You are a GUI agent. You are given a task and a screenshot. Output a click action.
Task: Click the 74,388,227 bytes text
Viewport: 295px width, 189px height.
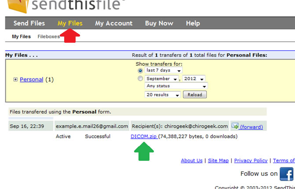181,137
